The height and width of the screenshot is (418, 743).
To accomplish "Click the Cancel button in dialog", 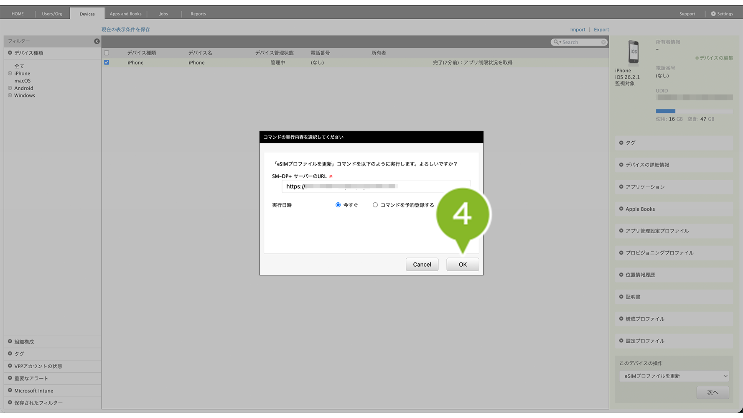I will coord(422,265).
